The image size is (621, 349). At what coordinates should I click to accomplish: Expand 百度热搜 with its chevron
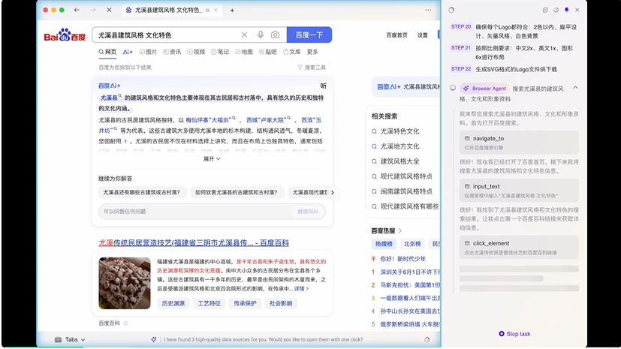[400, 230]
